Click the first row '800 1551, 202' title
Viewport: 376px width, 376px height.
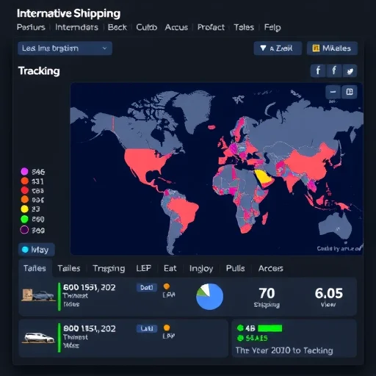[89, 287]
